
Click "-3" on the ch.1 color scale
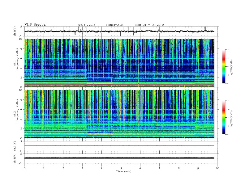[228, 50]
